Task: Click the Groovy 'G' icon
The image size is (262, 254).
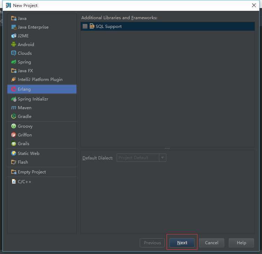Action: pos(14,126)
